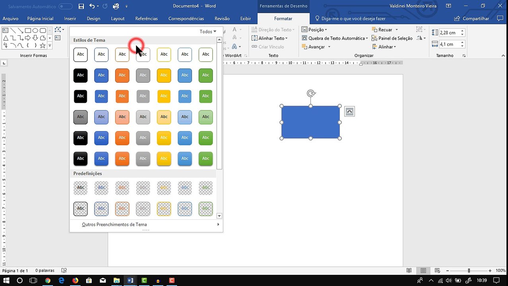This screenshot has height=286, width=508.
Task: Toggle Salvamento Automático switch
Action: pos(66,6)
